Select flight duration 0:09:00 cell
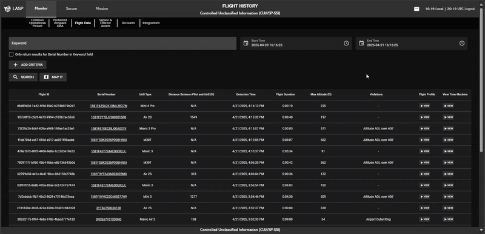 pyautogui.click(x=287, y=219)
